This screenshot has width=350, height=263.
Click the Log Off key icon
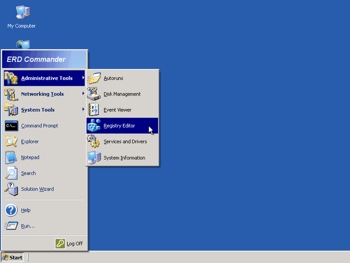pyautogui.click(x=60, y=244)
